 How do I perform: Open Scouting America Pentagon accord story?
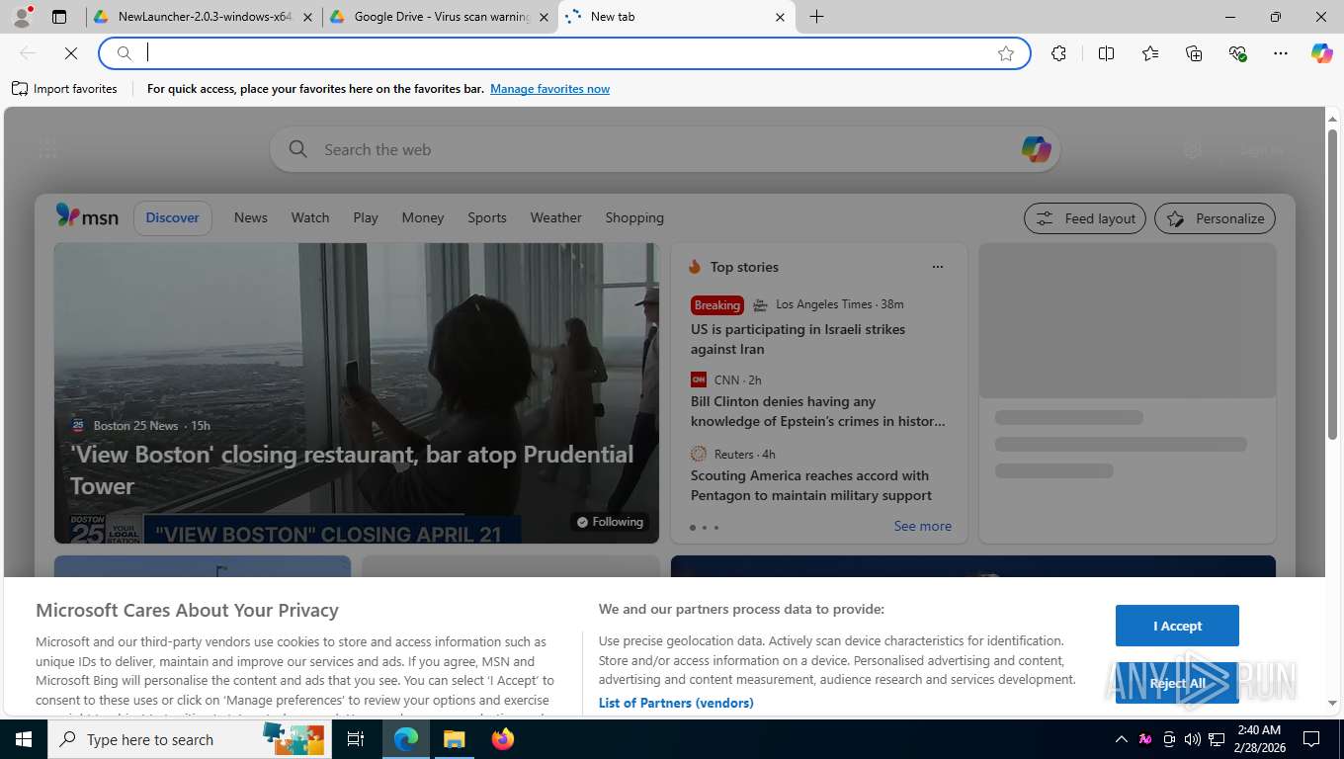coord(811,485)
